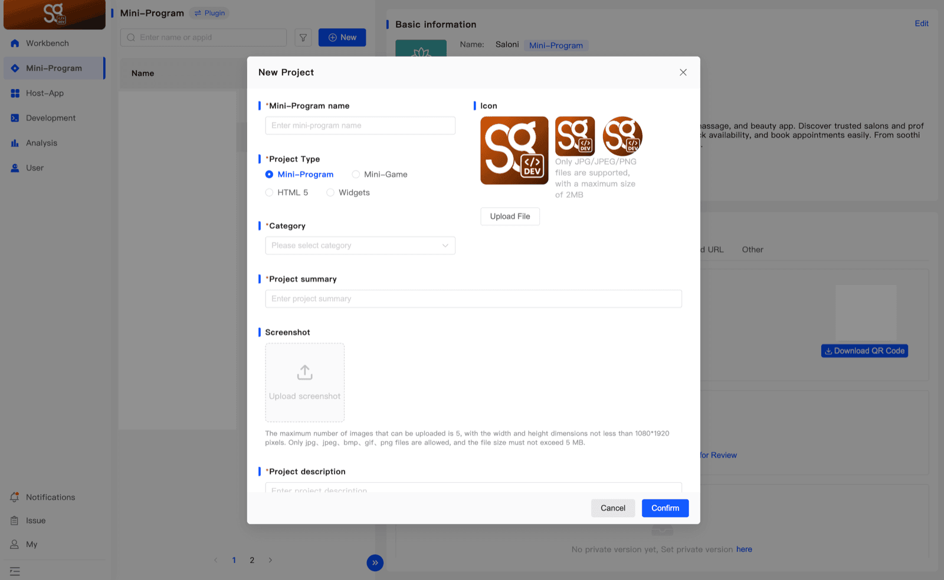Screen dimensions: 944x580
Task: Open Notifications bell icon
Action: pos(15,497)
